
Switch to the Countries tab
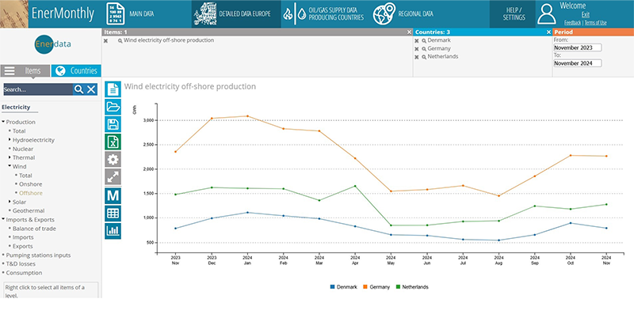[76, 70]
